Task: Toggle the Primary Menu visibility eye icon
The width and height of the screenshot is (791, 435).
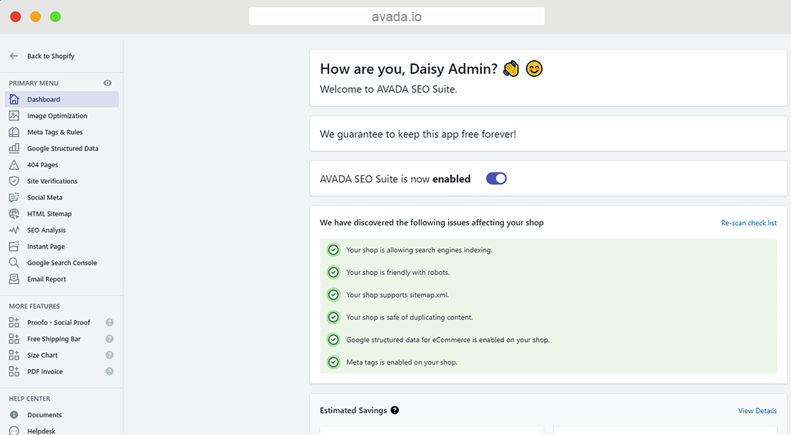Action: pos(107,83)
